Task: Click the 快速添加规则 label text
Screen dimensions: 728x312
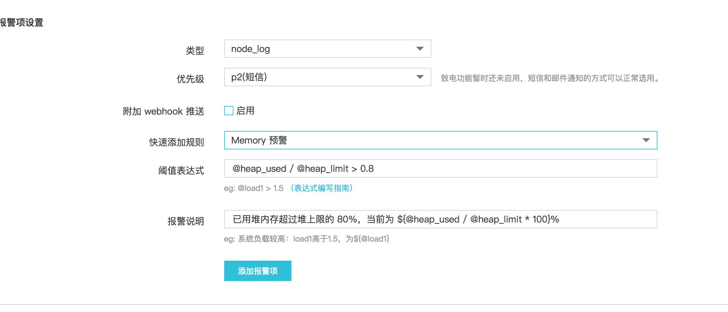Action: [176, 142]
